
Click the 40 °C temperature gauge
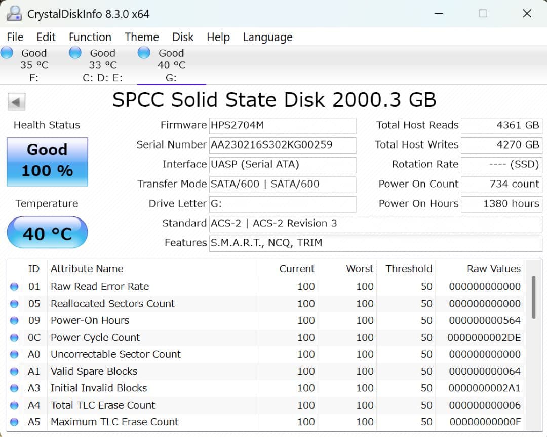point(47,233)
